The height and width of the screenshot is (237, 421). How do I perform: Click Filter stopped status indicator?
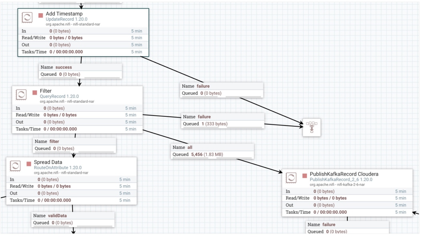pos(34,93)
